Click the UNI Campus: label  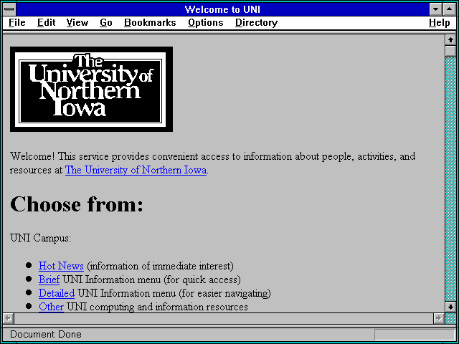40,238
